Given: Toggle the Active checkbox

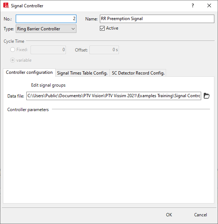Looking at the screenshot, I should point(102,28).
